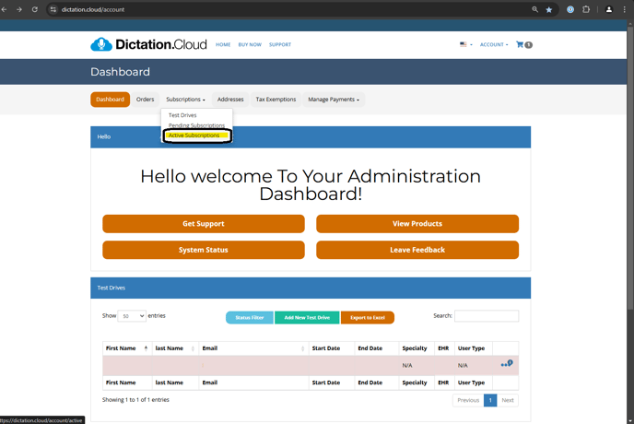Expand the language flag dropdown
This screenshot has width=634, height=424.
click(465, 44)
